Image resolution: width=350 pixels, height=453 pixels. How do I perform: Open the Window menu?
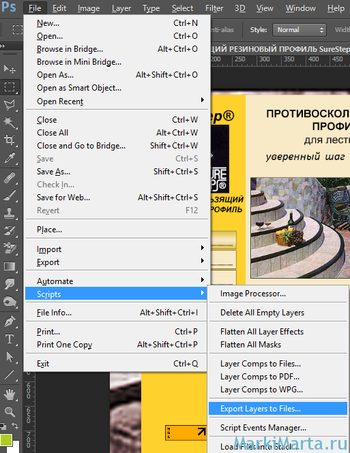(301, 8)
